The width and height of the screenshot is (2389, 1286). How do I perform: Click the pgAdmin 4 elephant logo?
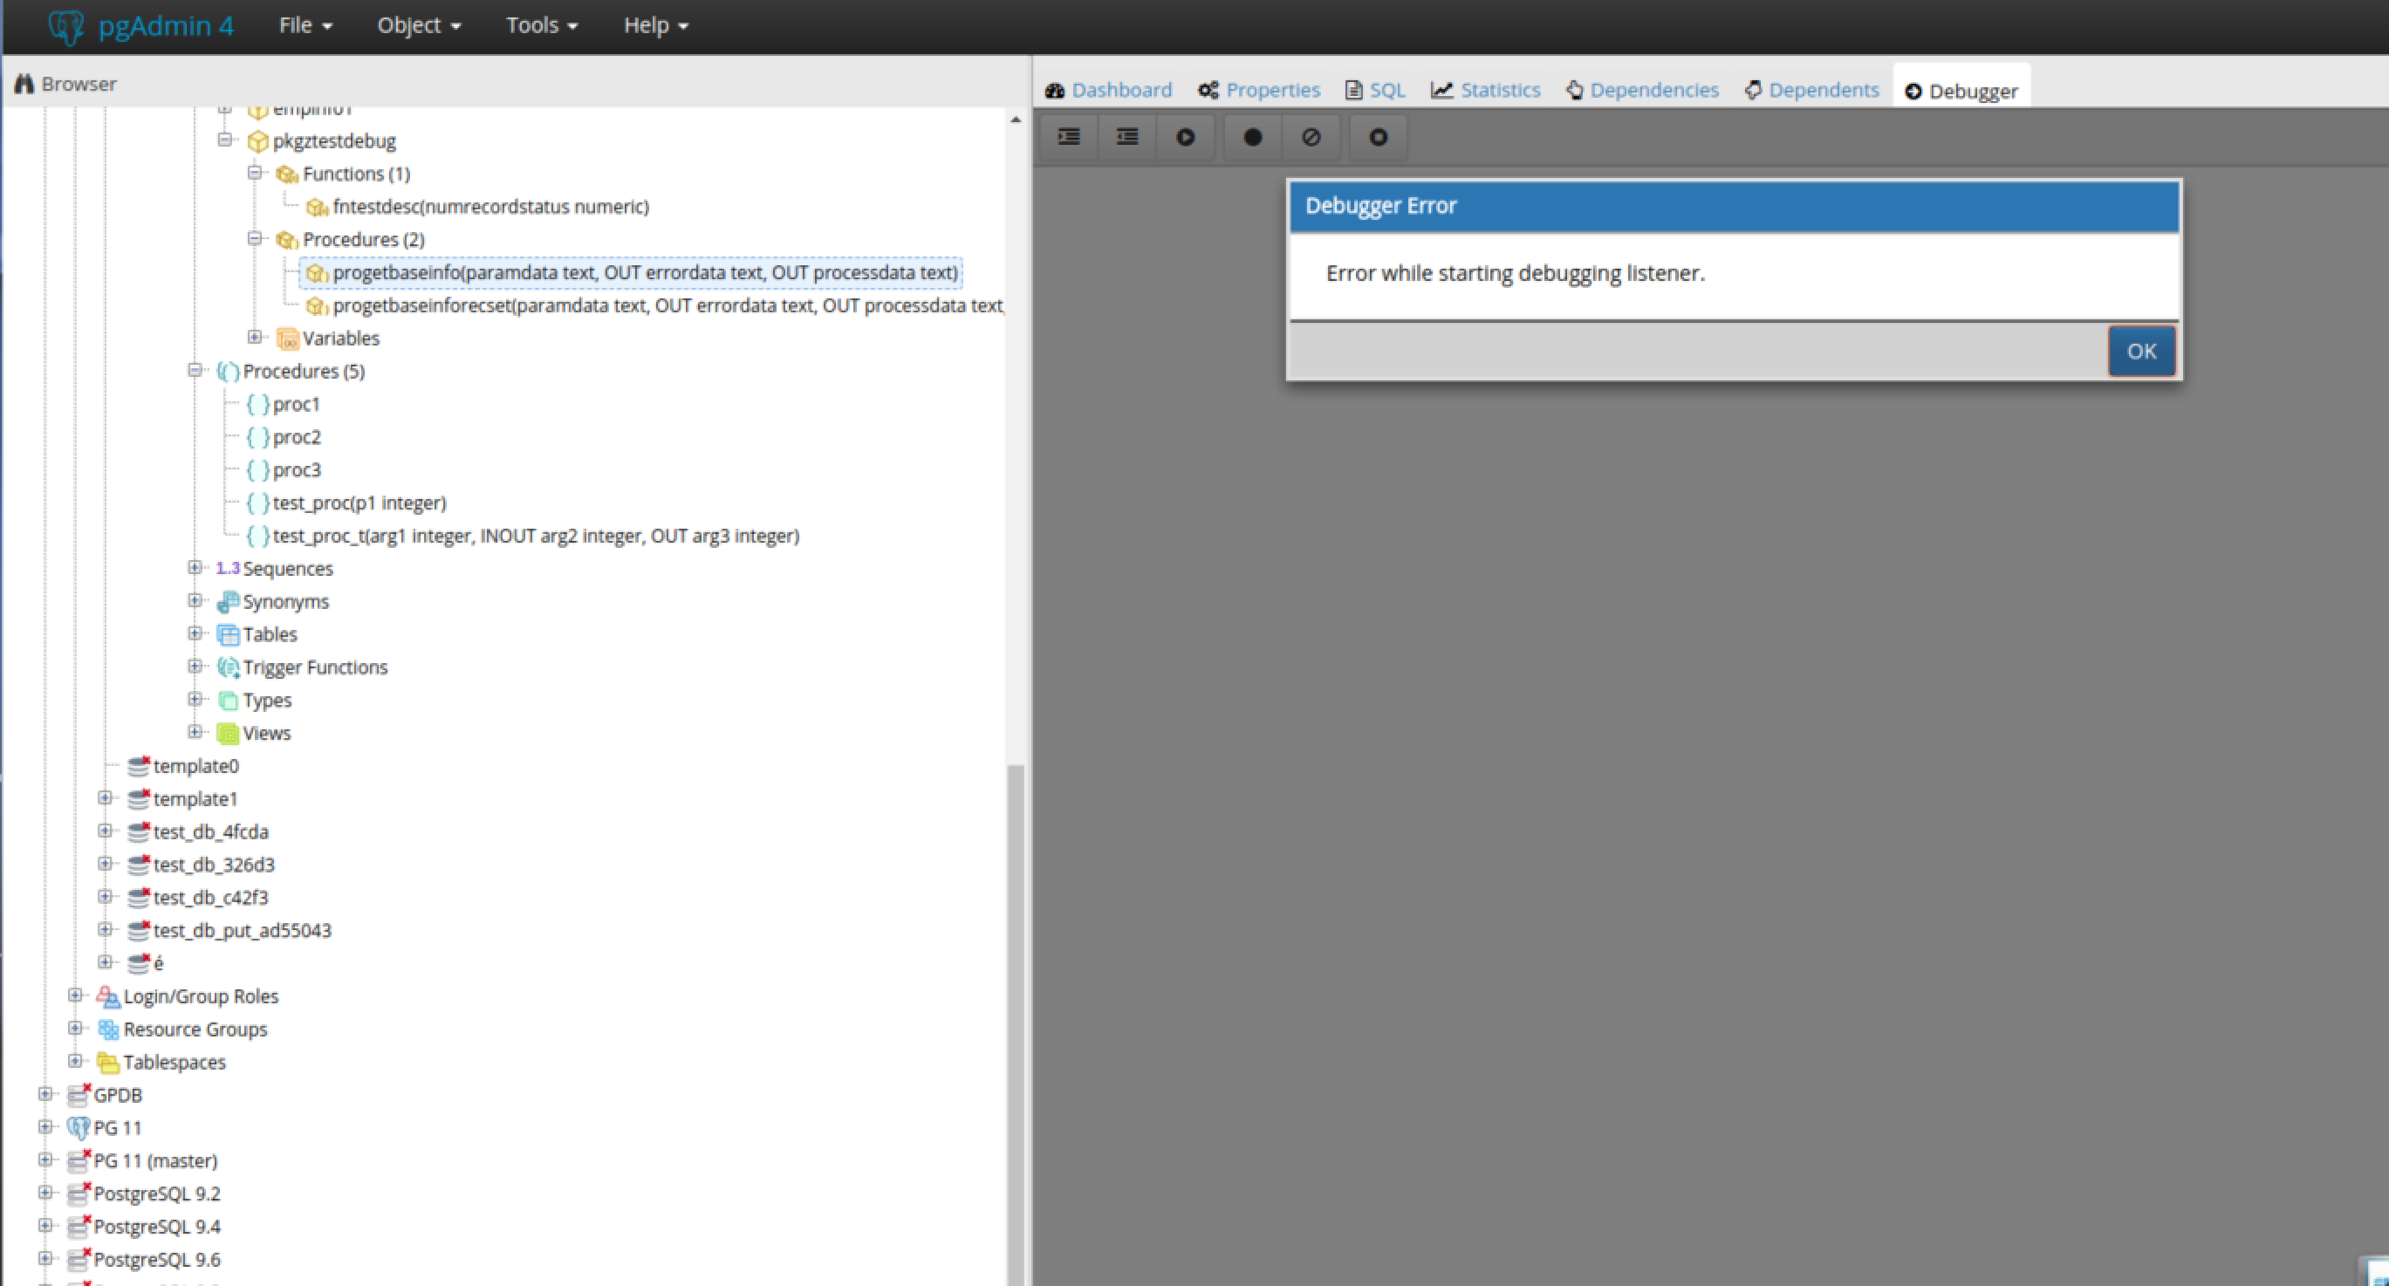tap(65, 26)
